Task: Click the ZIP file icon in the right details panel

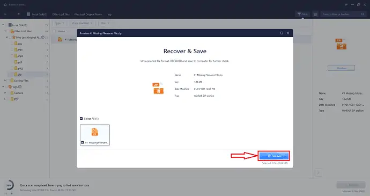Action: (341, 44)
